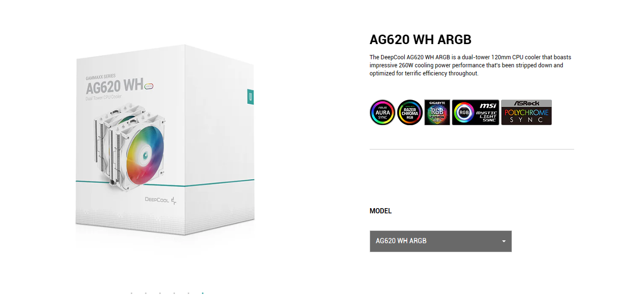The height and width of the screenshot is (302, 624).
Task: Click the teal side tab on the box
Action: (251, 97)
